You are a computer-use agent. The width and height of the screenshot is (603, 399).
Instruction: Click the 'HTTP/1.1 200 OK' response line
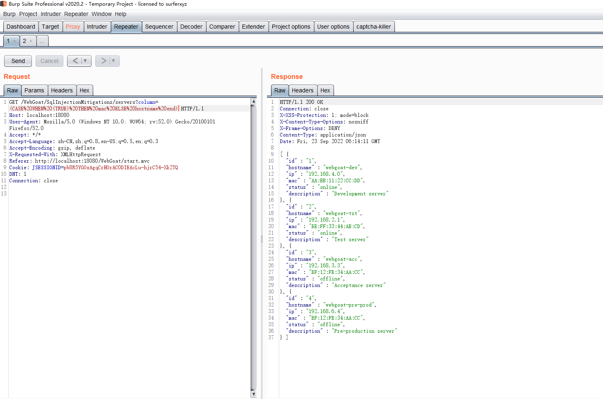pyautogui.click(x=301, y=102)
